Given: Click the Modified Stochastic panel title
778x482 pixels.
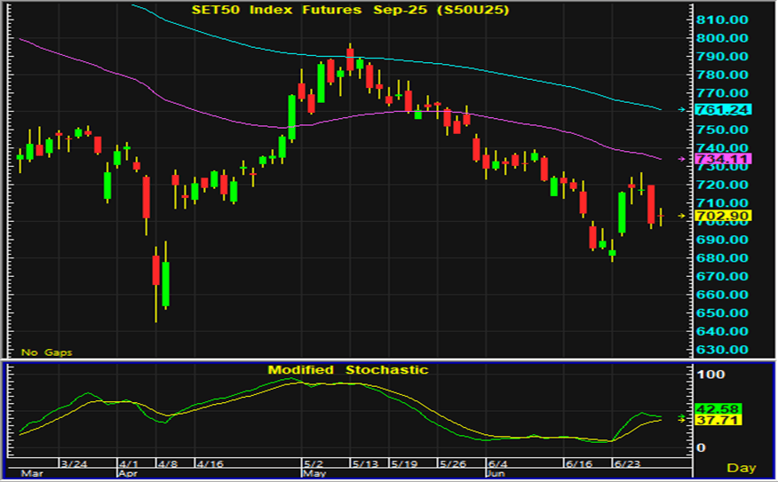Looking at the screenshot, I should 348,369.
